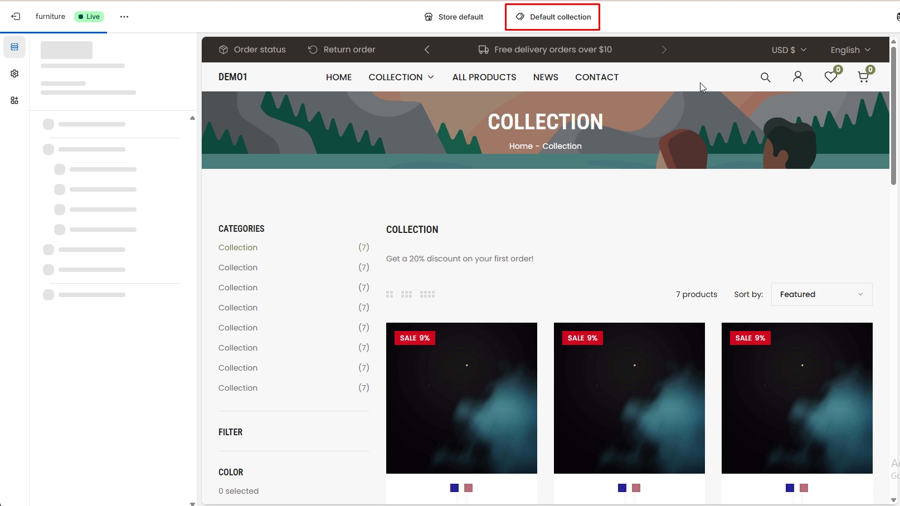This screenshot has height=506, width=900.
Task: Click the search magnifier icon in header
Action: [765, 77]
